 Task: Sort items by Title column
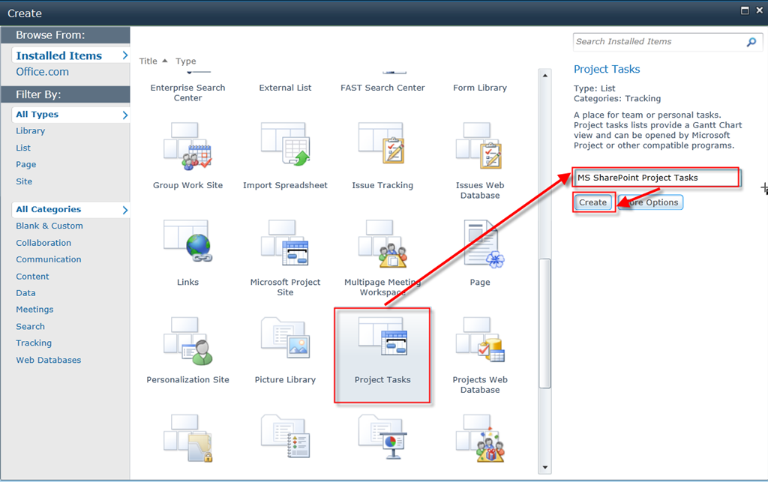[148, 61]
